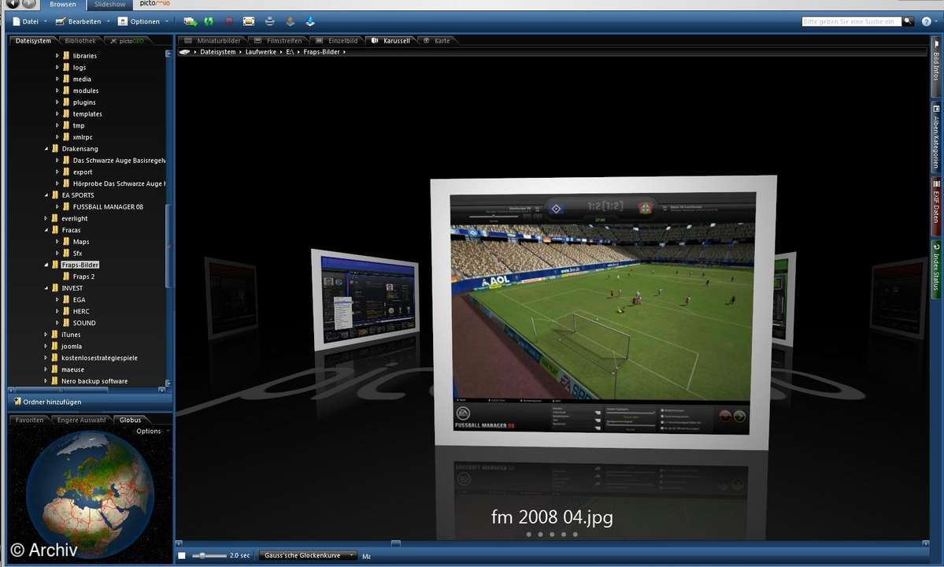Select the Karussell view tab
The width and height of the screenshot is (944, 567).
[391, 41]
